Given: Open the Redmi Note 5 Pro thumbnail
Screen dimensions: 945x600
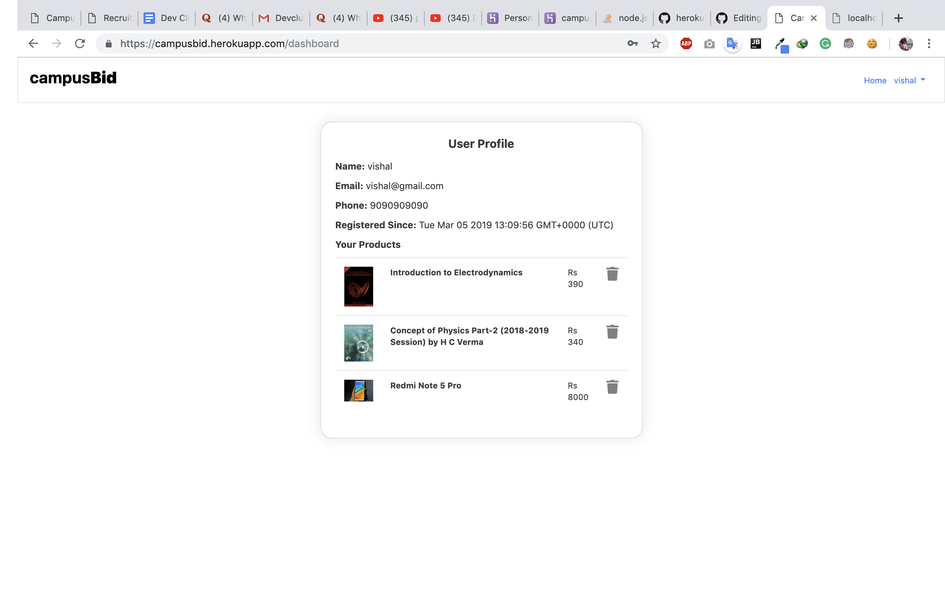Looking at the screenshot, I should tap(358, 391).
